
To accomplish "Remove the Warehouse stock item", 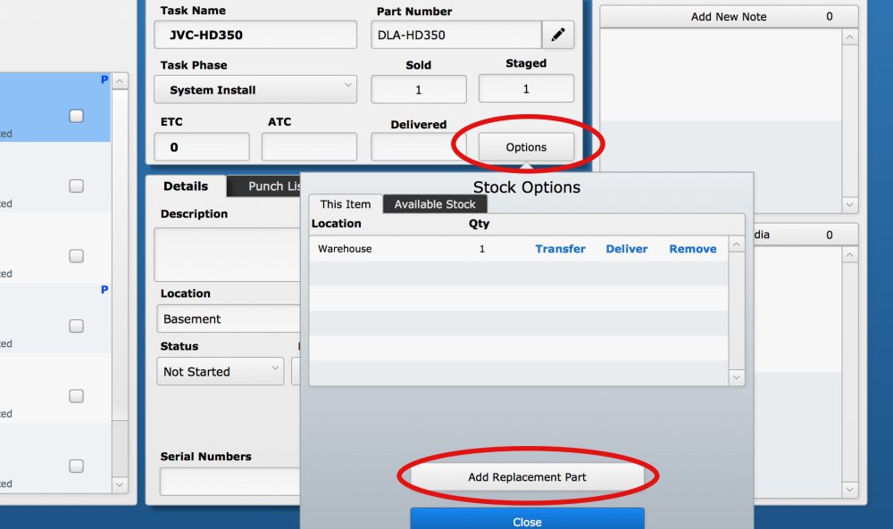I will 692,249.
